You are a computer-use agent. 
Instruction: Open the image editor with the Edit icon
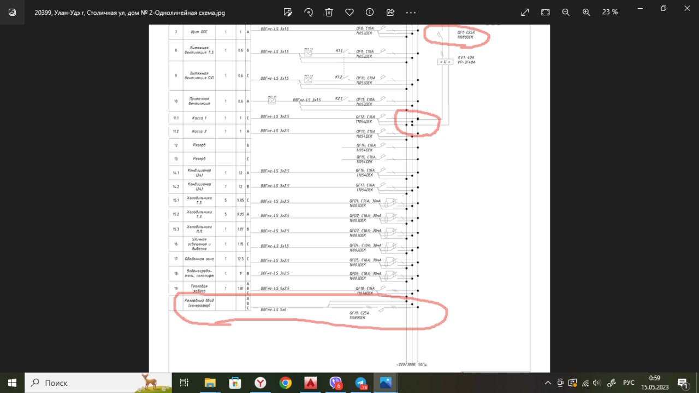288,12
